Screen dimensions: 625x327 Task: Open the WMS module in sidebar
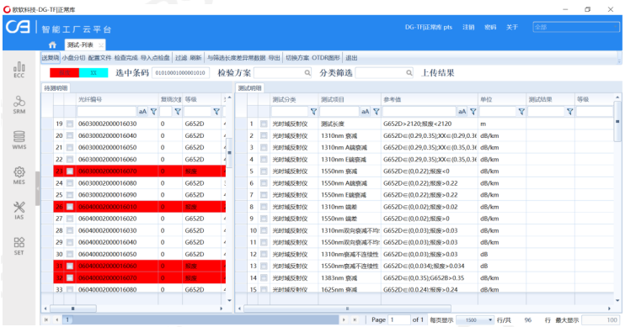[x=19, y=140]
